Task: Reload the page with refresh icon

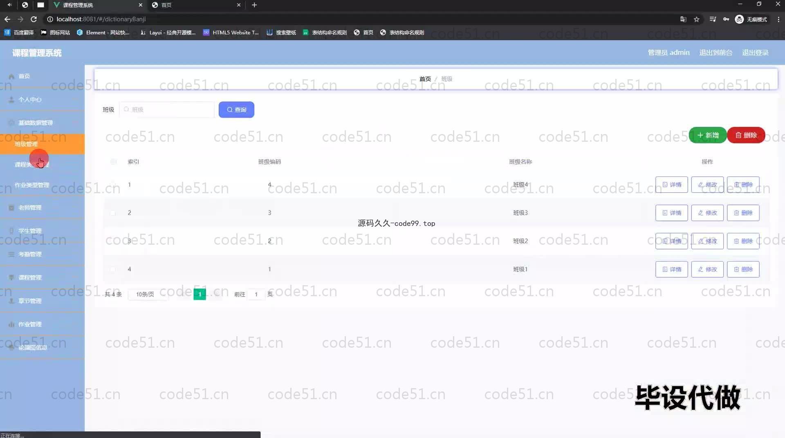Action: 34,19
